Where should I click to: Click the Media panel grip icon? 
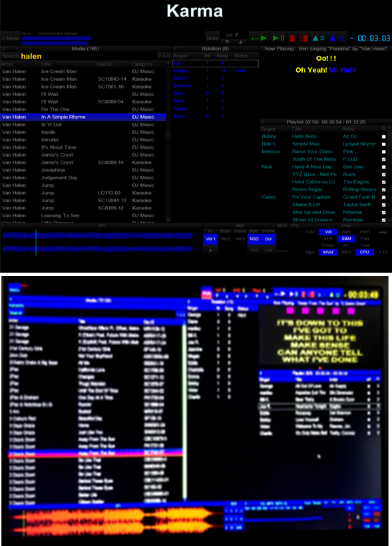[x=3, y=49]
